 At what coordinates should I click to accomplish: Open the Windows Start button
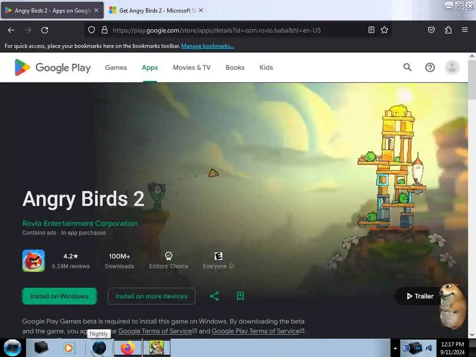(13, 348)
